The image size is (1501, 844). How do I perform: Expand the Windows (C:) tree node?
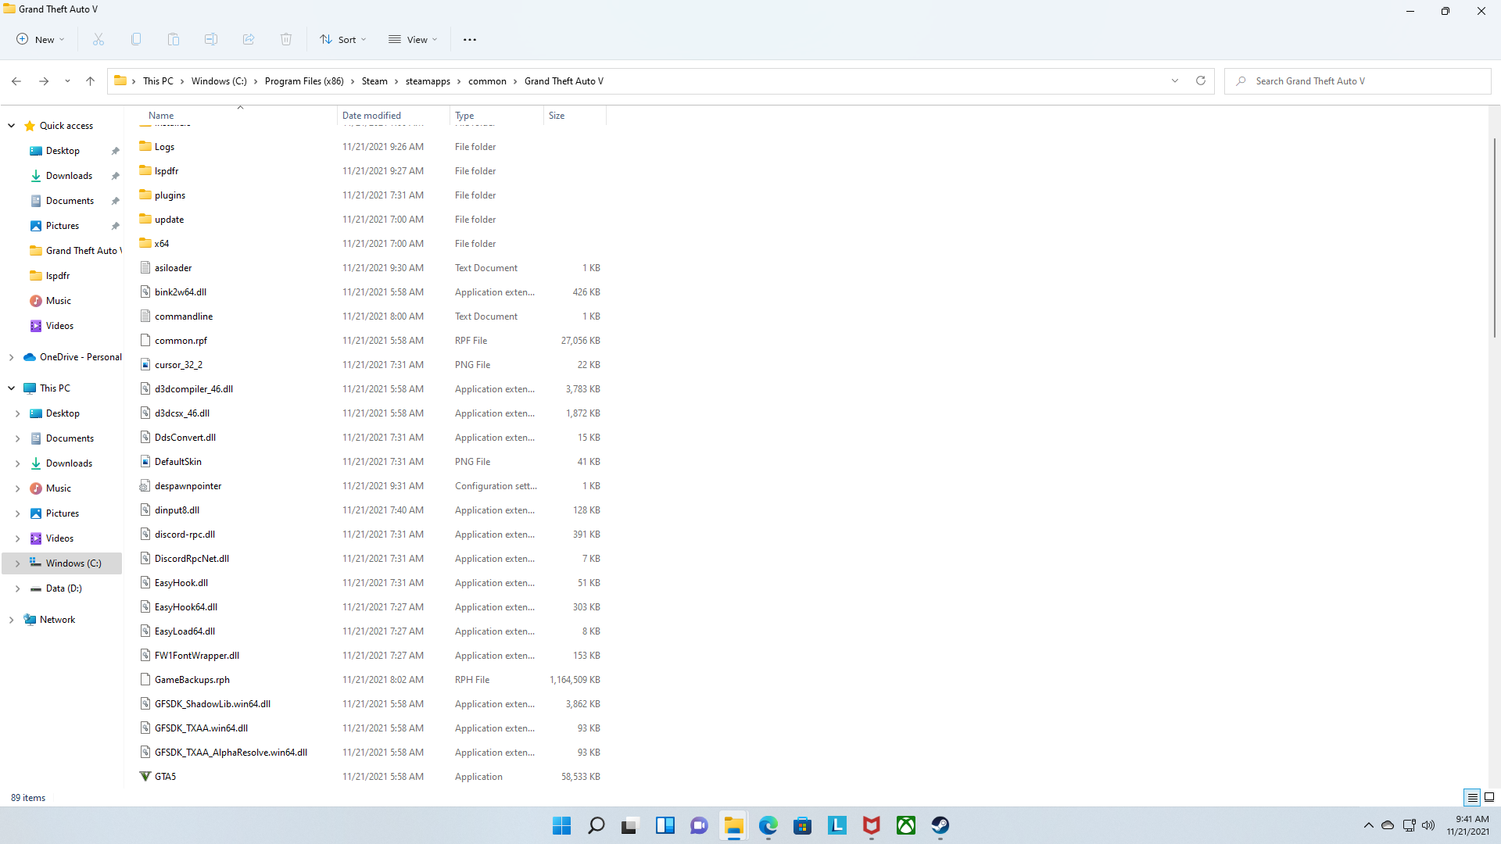[17, 563]
